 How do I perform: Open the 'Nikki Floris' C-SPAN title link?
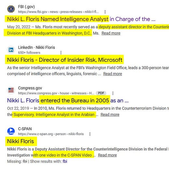20,141
